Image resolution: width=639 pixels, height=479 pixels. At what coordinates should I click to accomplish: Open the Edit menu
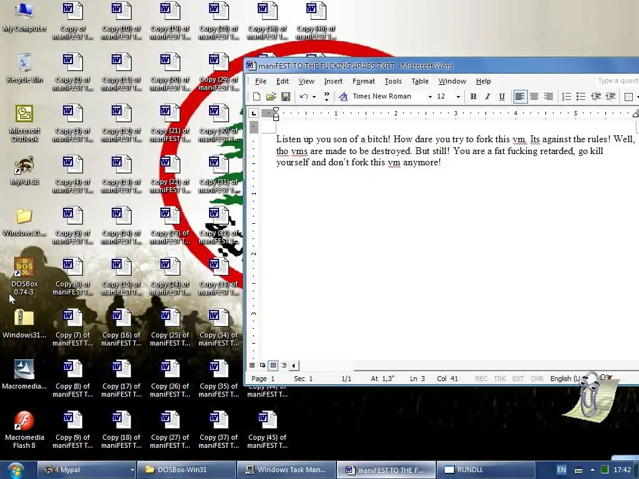click(x=283, y=81)
